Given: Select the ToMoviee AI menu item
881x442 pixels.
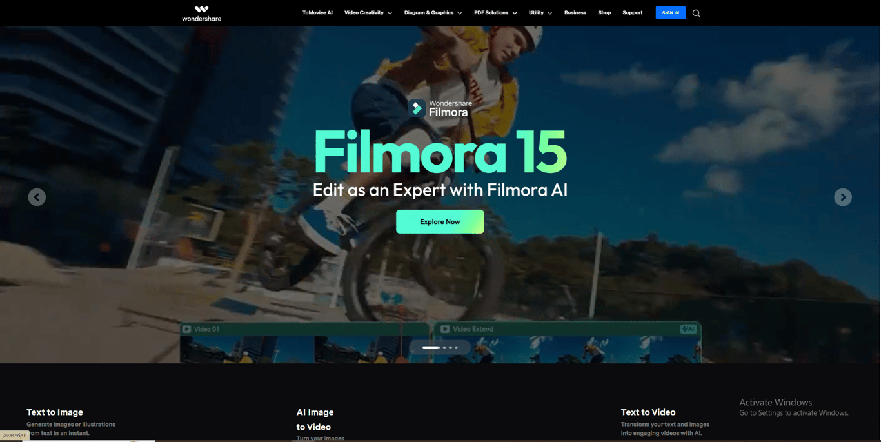Looking at the screenshot, I should pyautogui.click(x=317, y=12).
